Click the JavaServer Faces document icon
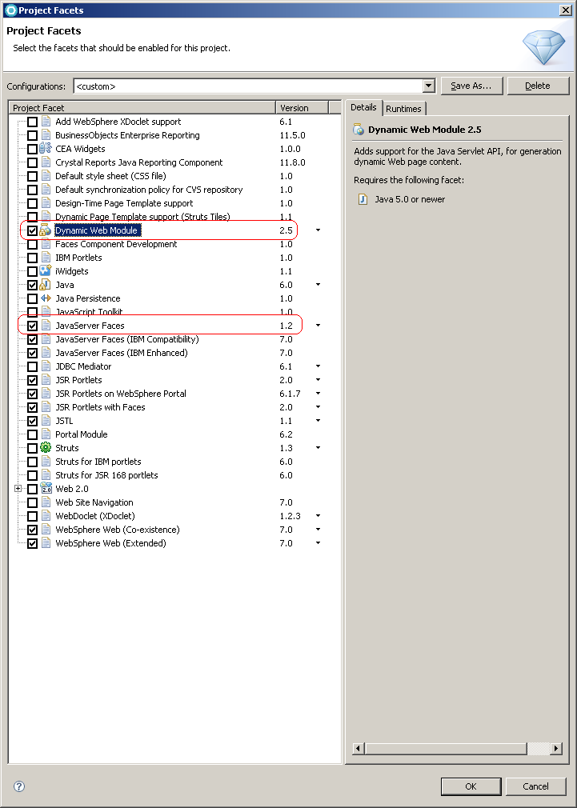The image size is (577, 808). click(46, 326)
